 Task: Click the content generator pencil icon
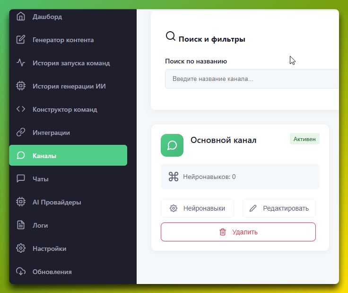click(x=20, y=40)
